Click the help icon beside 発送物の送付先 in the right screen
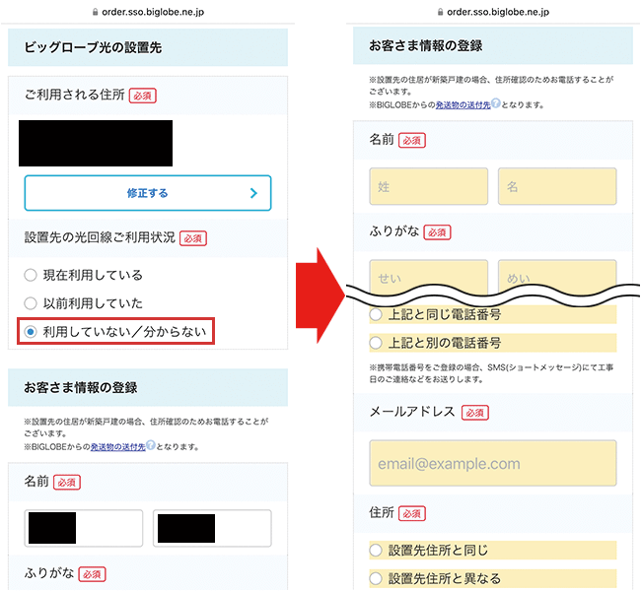Image resolution: width=641 pixels, height=591 pixels. pyautogui.click(x=495, y=103)
